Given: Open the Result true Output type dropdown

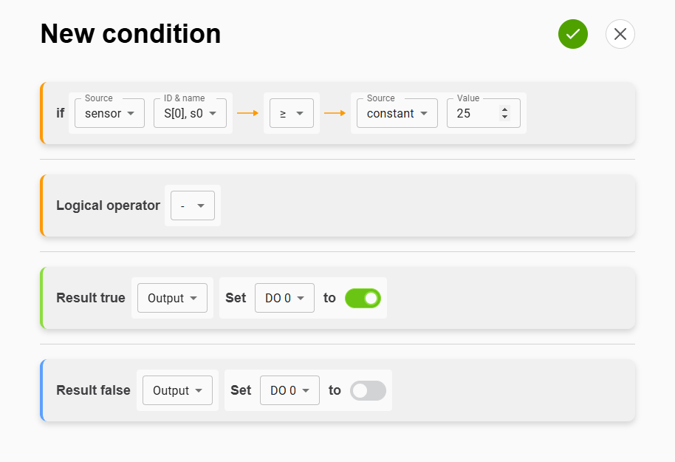Looking at the screenshot, I should point(172,298).
